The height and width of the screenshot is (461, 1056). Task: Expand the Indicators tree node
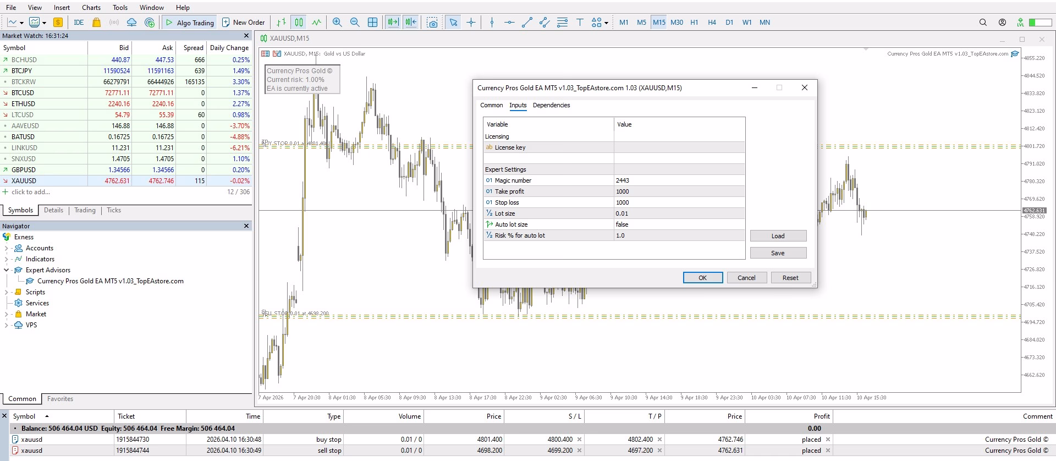point(6,259)
